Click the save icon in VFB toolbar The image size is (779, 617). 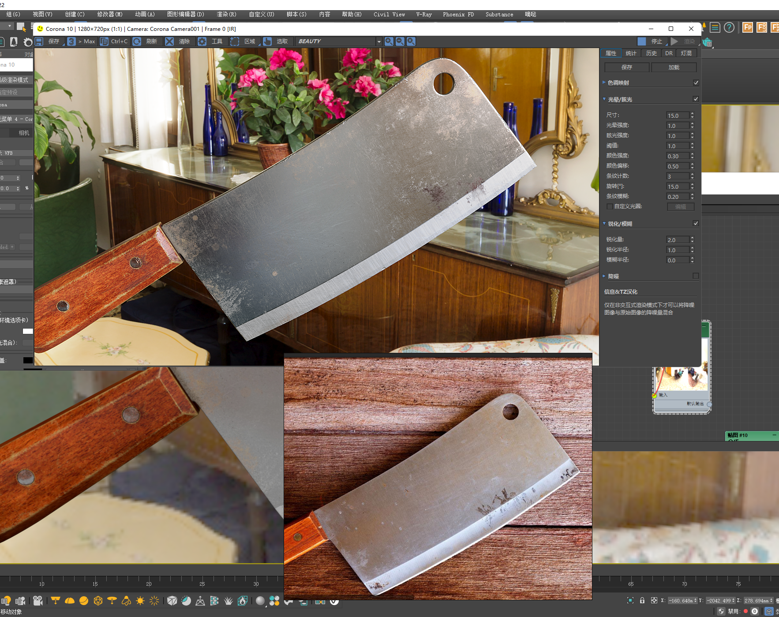tap(39, 41)
